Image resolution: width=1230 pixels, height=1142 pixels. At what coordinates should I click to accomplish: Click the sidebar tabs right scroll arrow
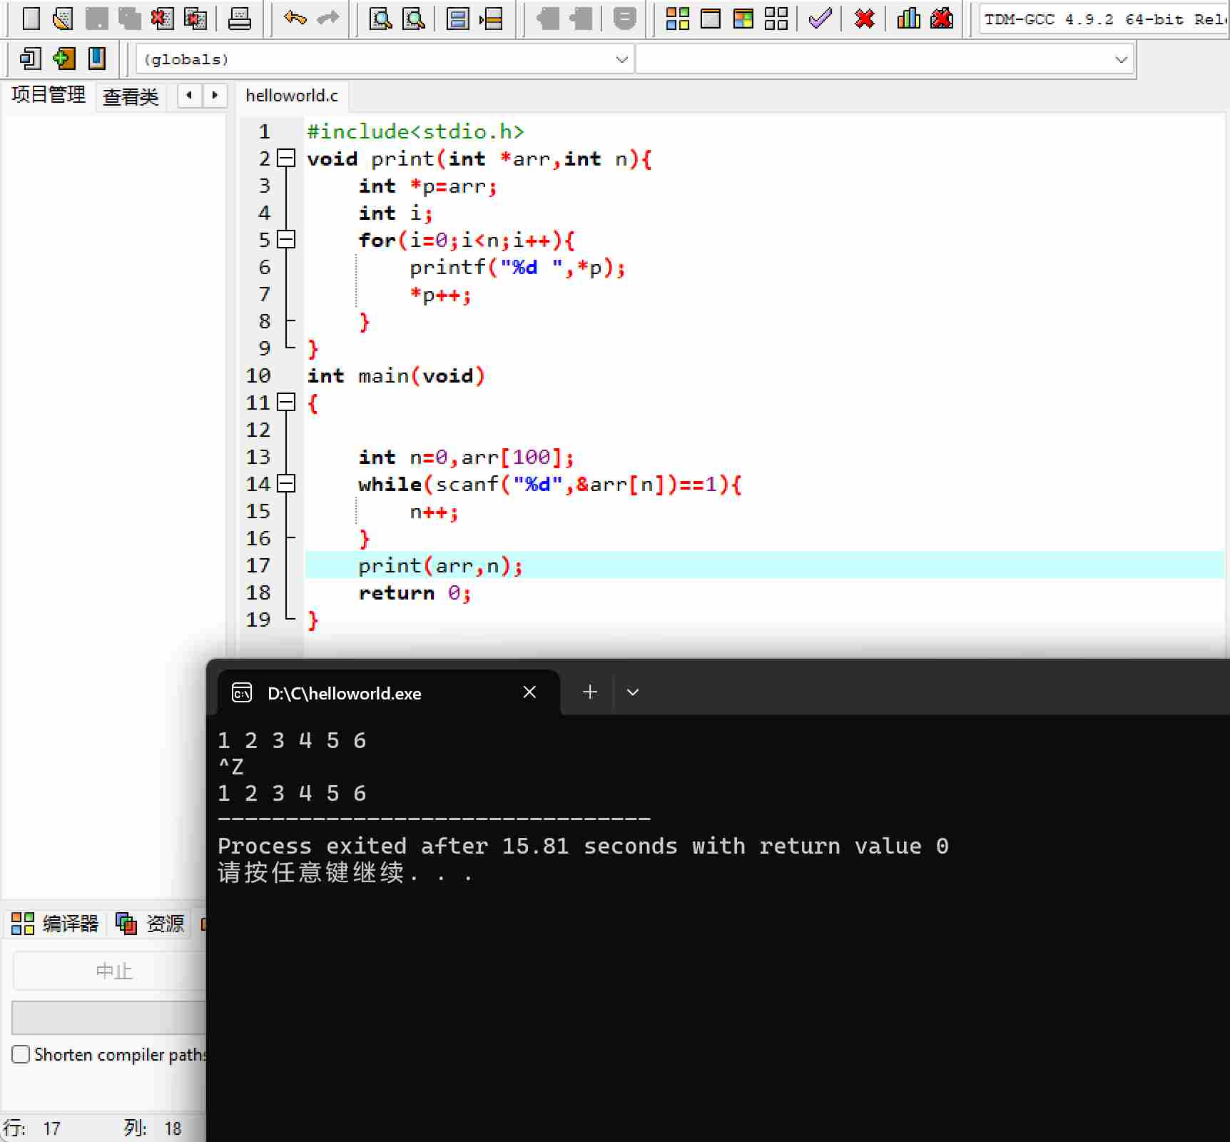214,95
